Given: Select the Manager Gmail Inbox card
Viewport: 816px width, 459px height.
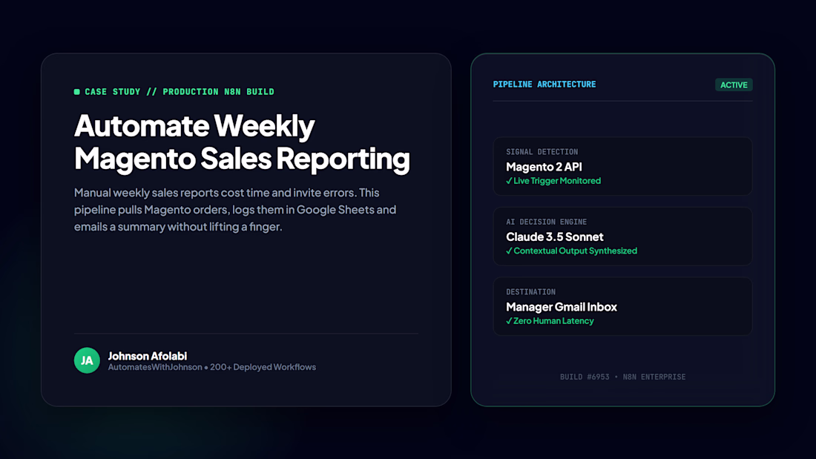Looking at the screenshot, I should pos(622,306).
